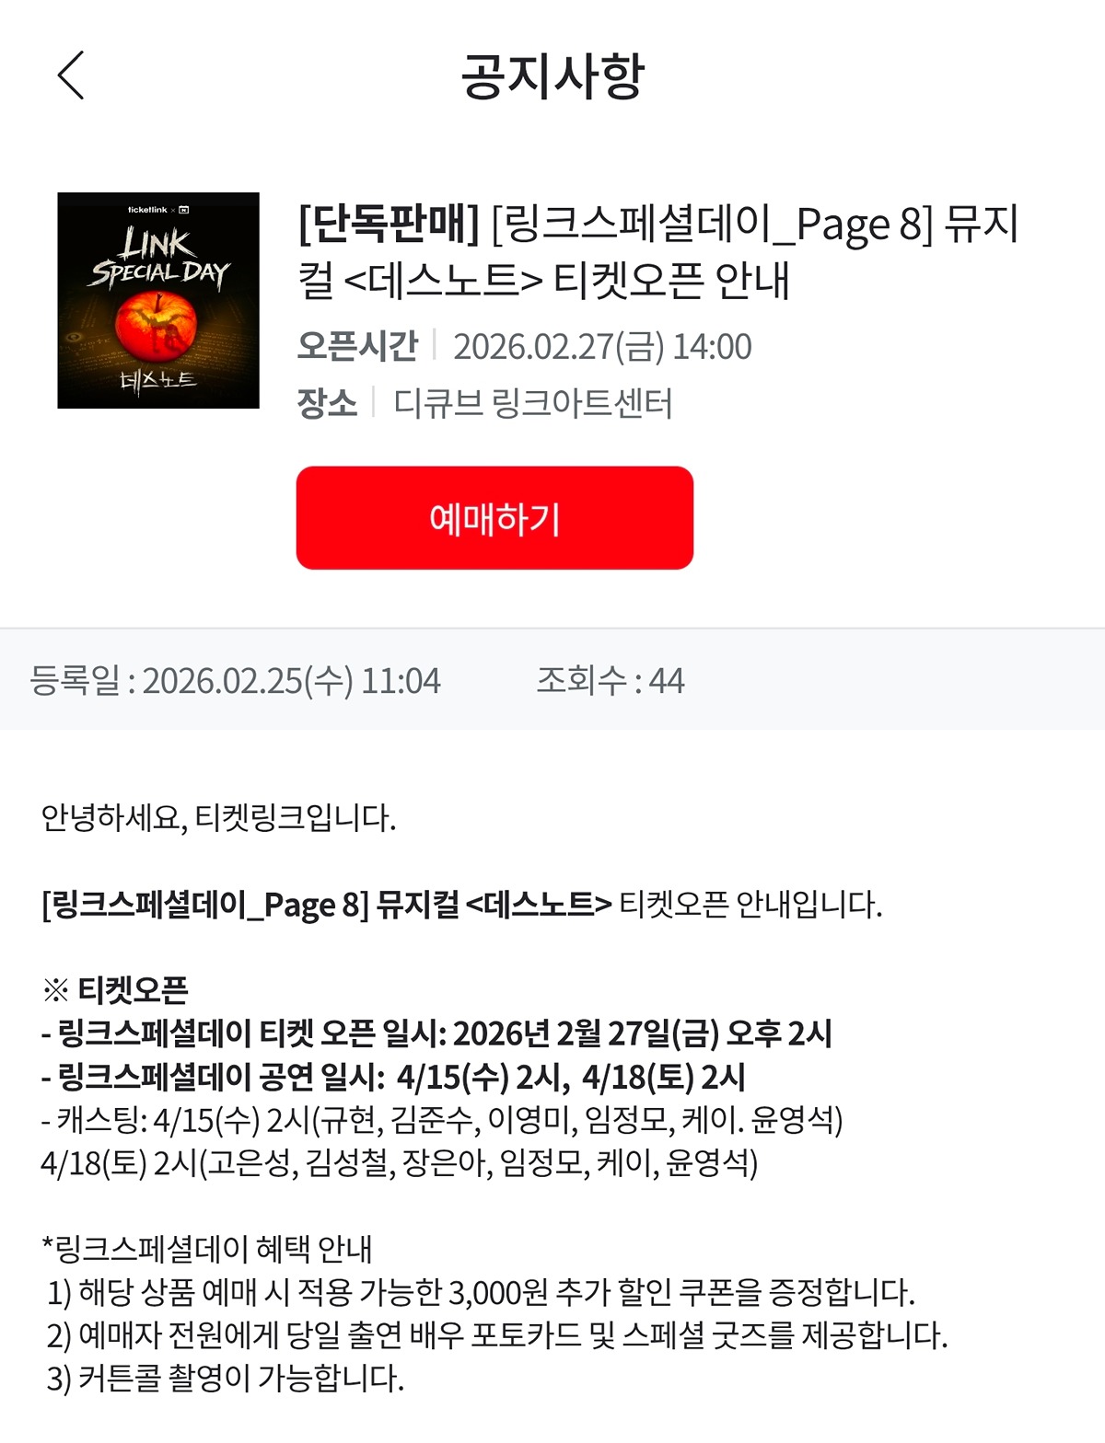1105x1443 pixels.
Task: Tap the *링크스페셜데이 혜택 안내 heading
Action: pyautogui.click(x=207, y=1249)
